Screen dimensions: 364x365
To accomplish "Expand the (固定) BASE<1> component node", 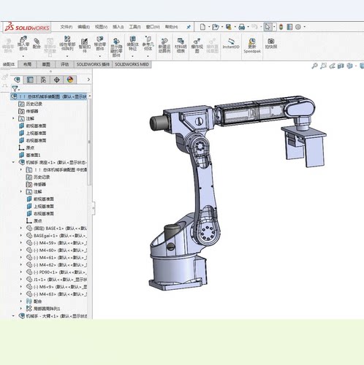I will click(21, 228).
